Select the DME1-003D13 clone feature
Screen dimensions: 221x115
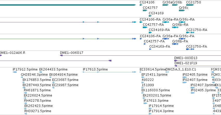click(198, 61)
